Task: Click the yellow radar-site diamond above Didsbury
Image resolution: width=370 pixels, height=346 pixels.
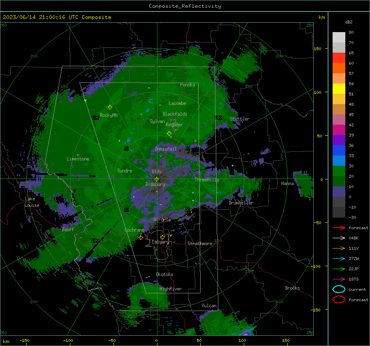Action: point(157,179)
